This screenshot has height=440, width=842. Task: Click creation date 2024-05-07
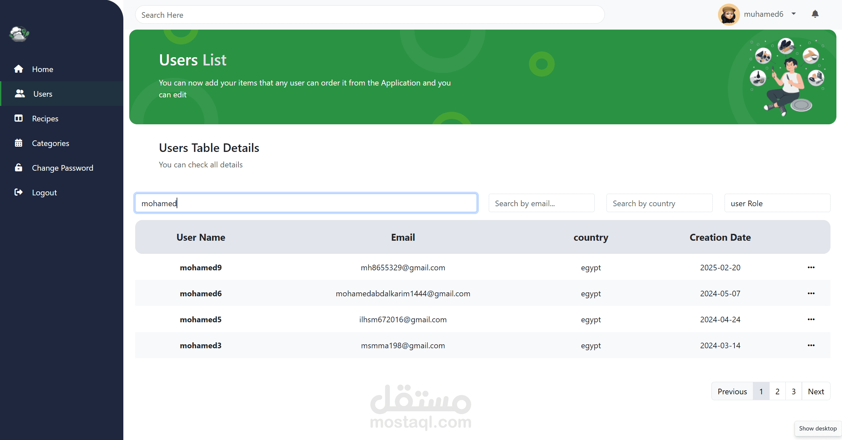pyautogui.click(x=720, y=293)
